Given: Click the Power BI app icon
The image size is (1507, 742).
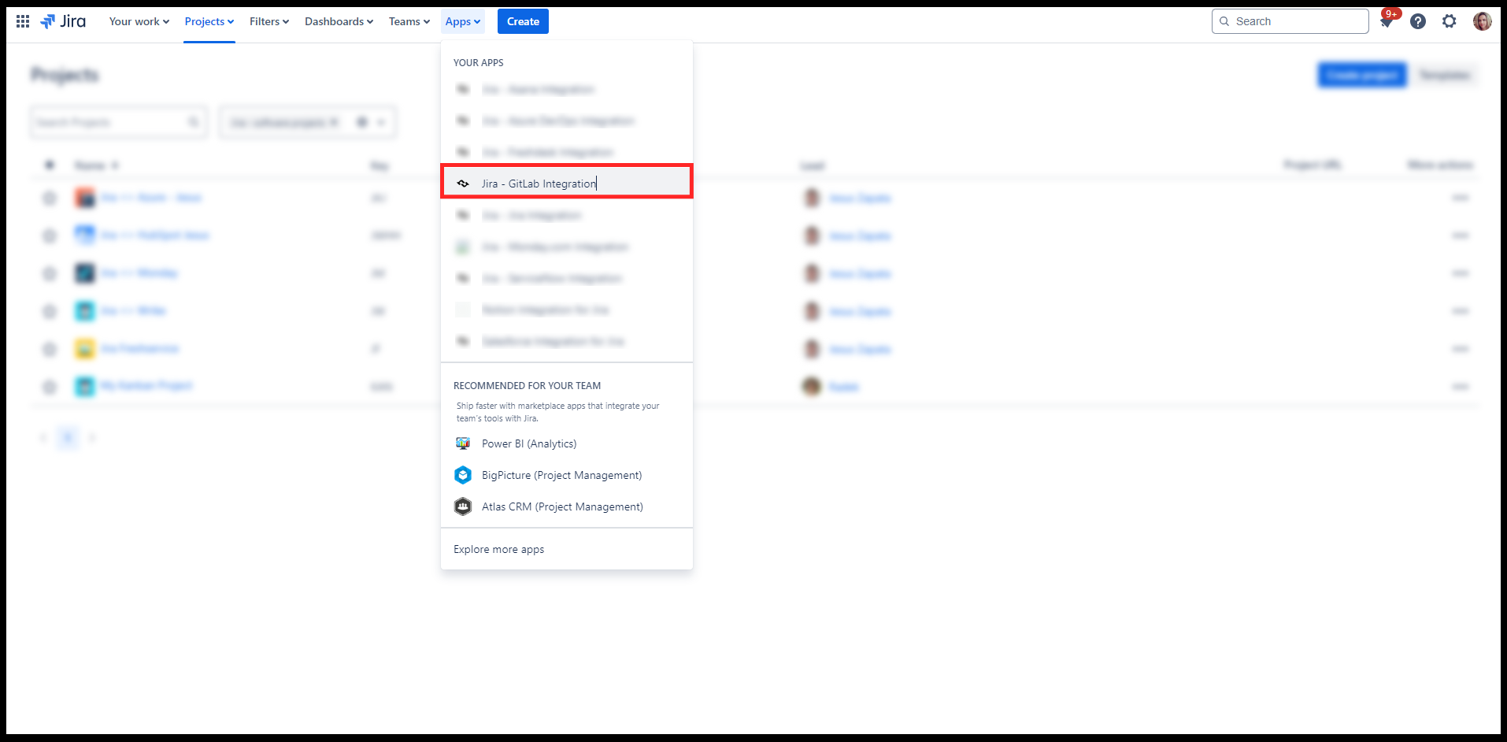Looking at the screenshot, I should click(463, 443).
